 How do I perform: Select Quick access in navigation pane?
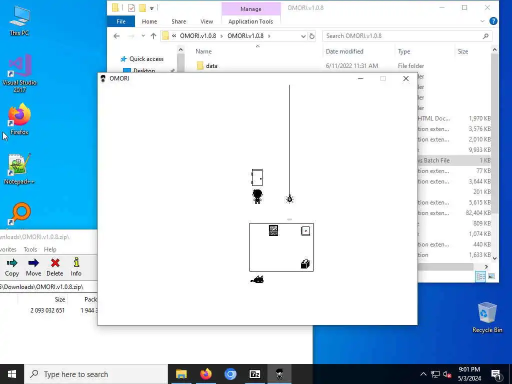(x=146, y=59)
